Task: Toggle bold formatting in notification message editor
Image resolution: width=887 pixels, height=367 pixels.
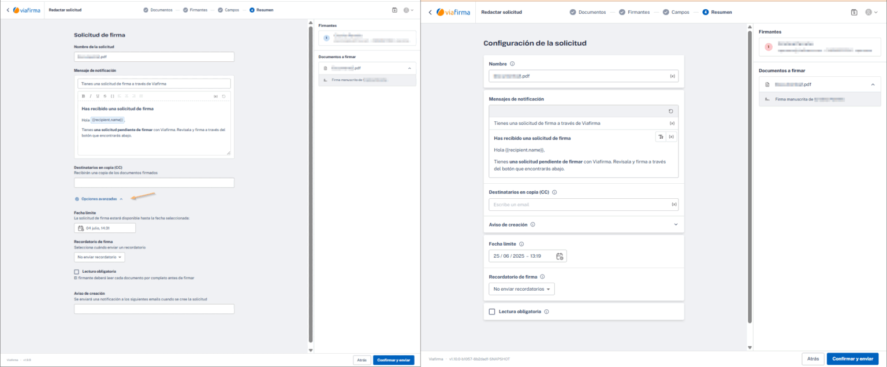Action: 83,96
